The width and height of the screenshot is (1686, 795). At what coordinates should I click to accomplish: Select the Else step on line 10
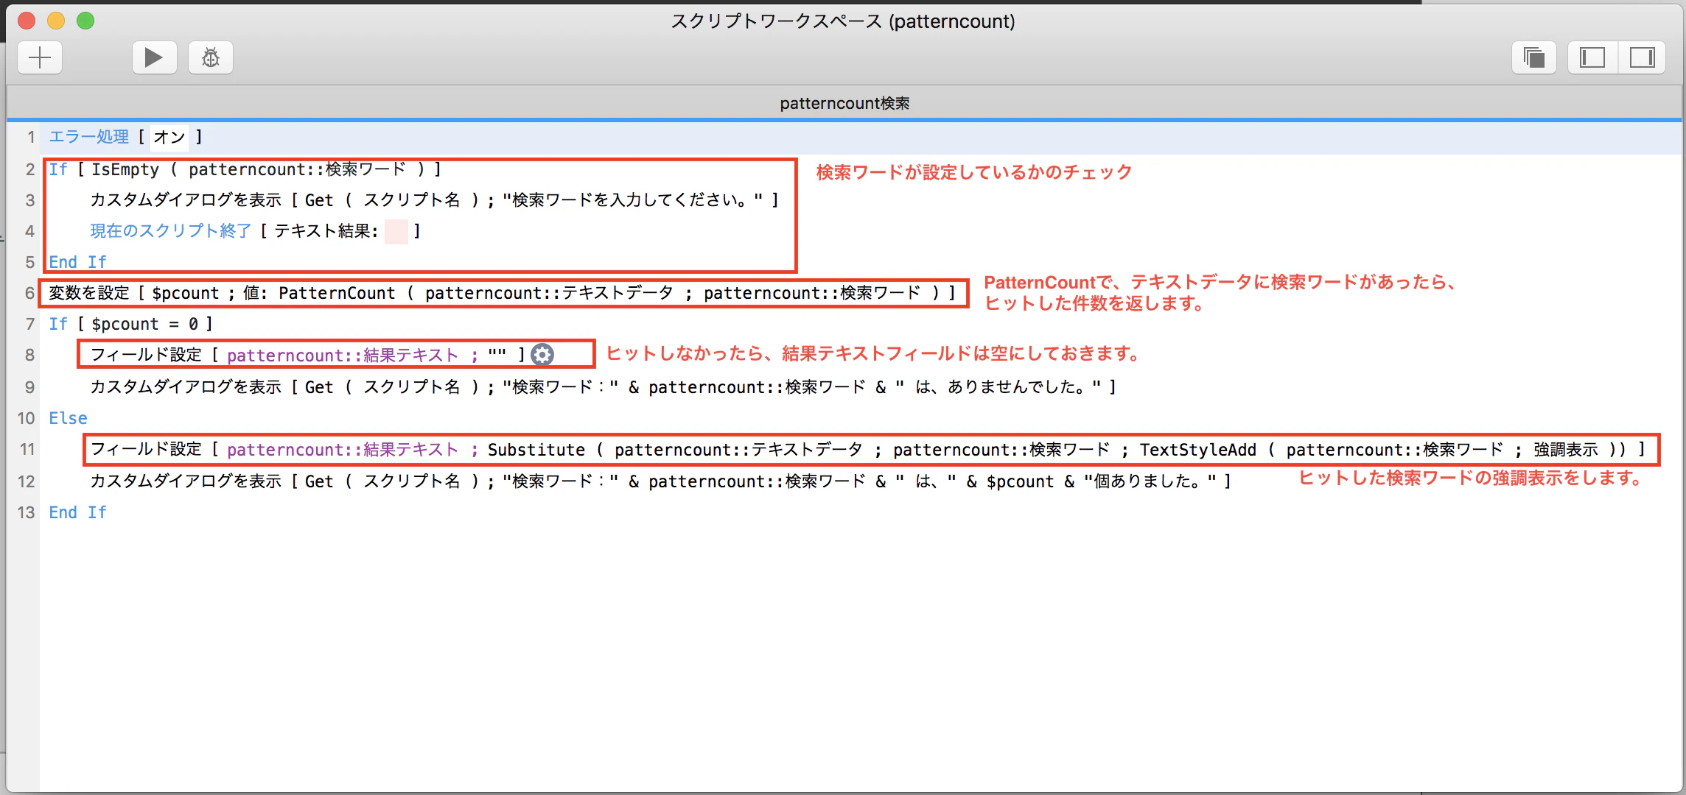pos(68,418)
